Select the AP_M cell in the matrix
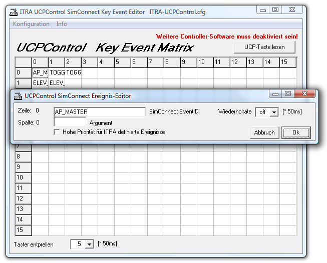Image resolution: width=327 pixels, height=263 pixels. (40, 72)
